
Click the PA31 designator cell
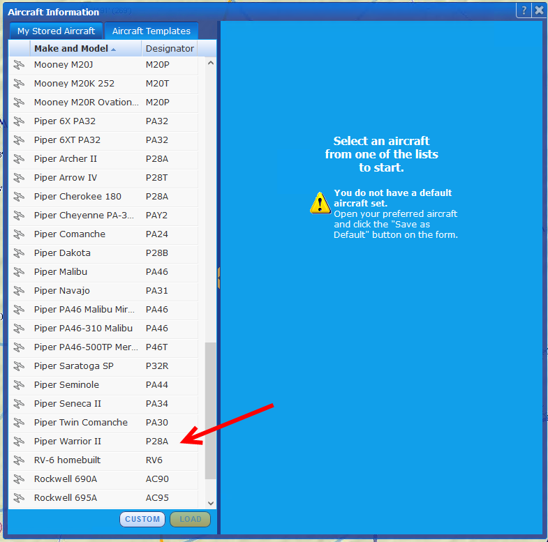(157, 291)
